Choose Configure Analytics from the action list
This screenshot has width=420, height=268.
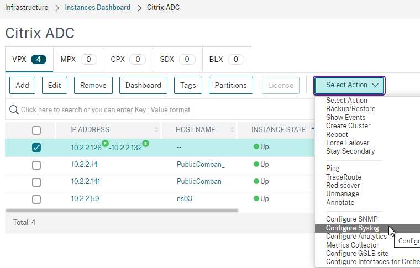[356, 237]
